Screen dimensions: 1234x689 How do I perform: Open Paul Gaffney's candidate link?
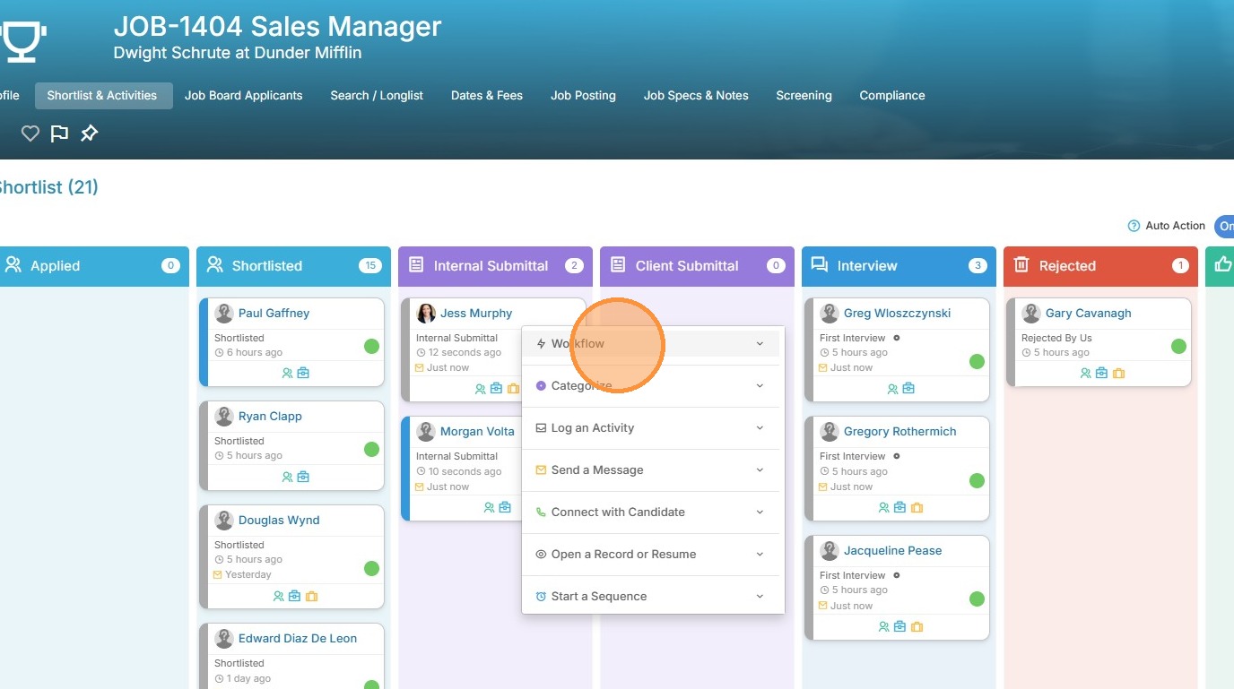coord(274,314)
